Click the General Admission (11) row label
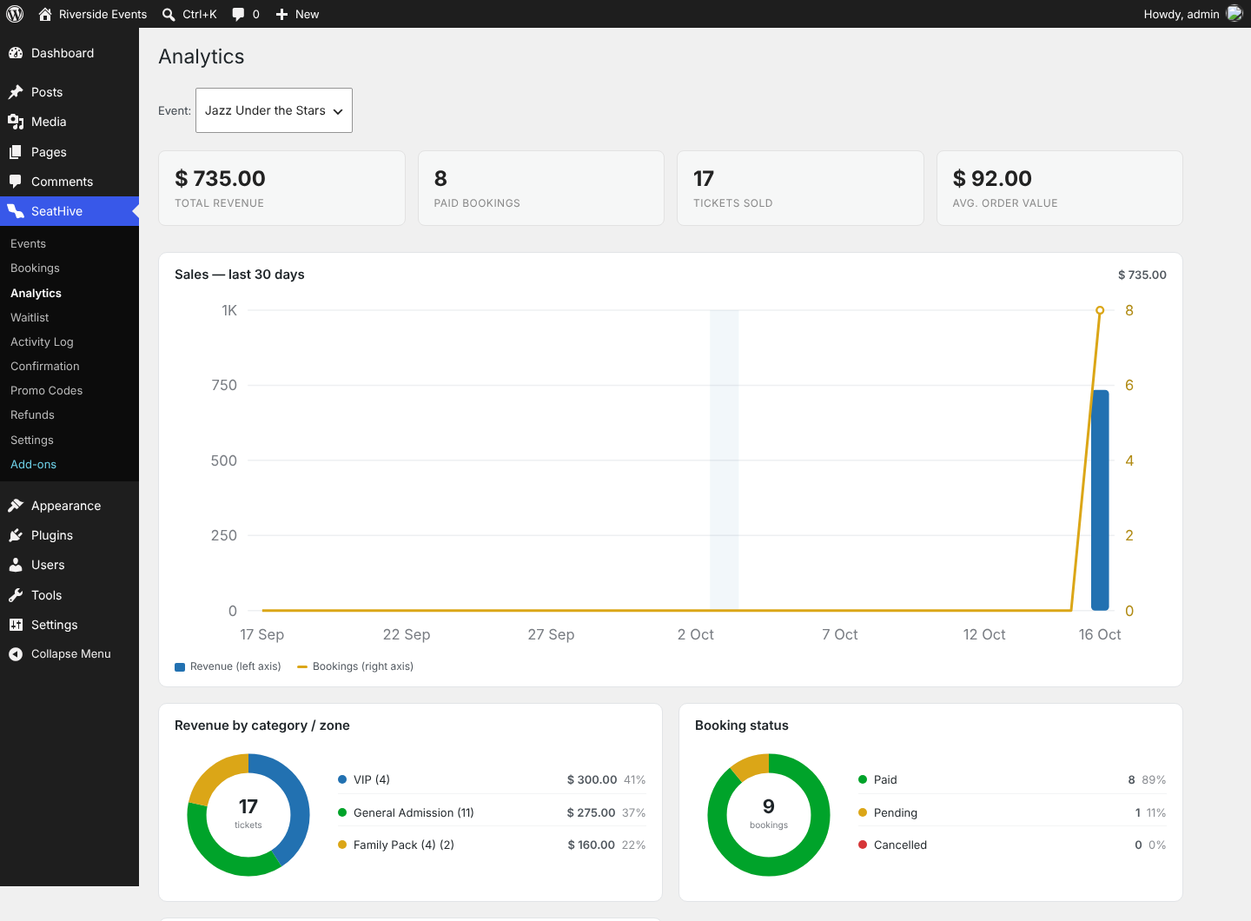The width and height of the screenshot is (1251, 921). click(414, 812)
